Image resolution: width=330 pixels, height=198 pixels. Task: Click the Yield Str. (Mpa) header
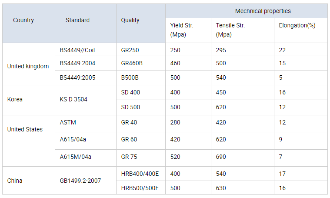(188, 30)
